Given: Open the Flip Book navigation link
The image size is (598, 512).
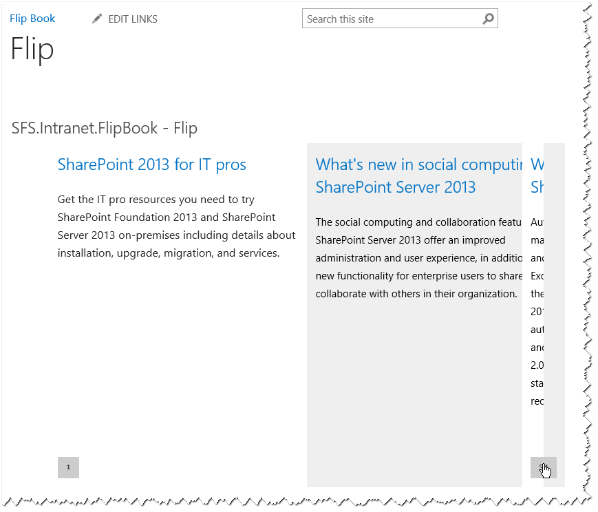Looking at the screenshot, I should click(32, 19).
